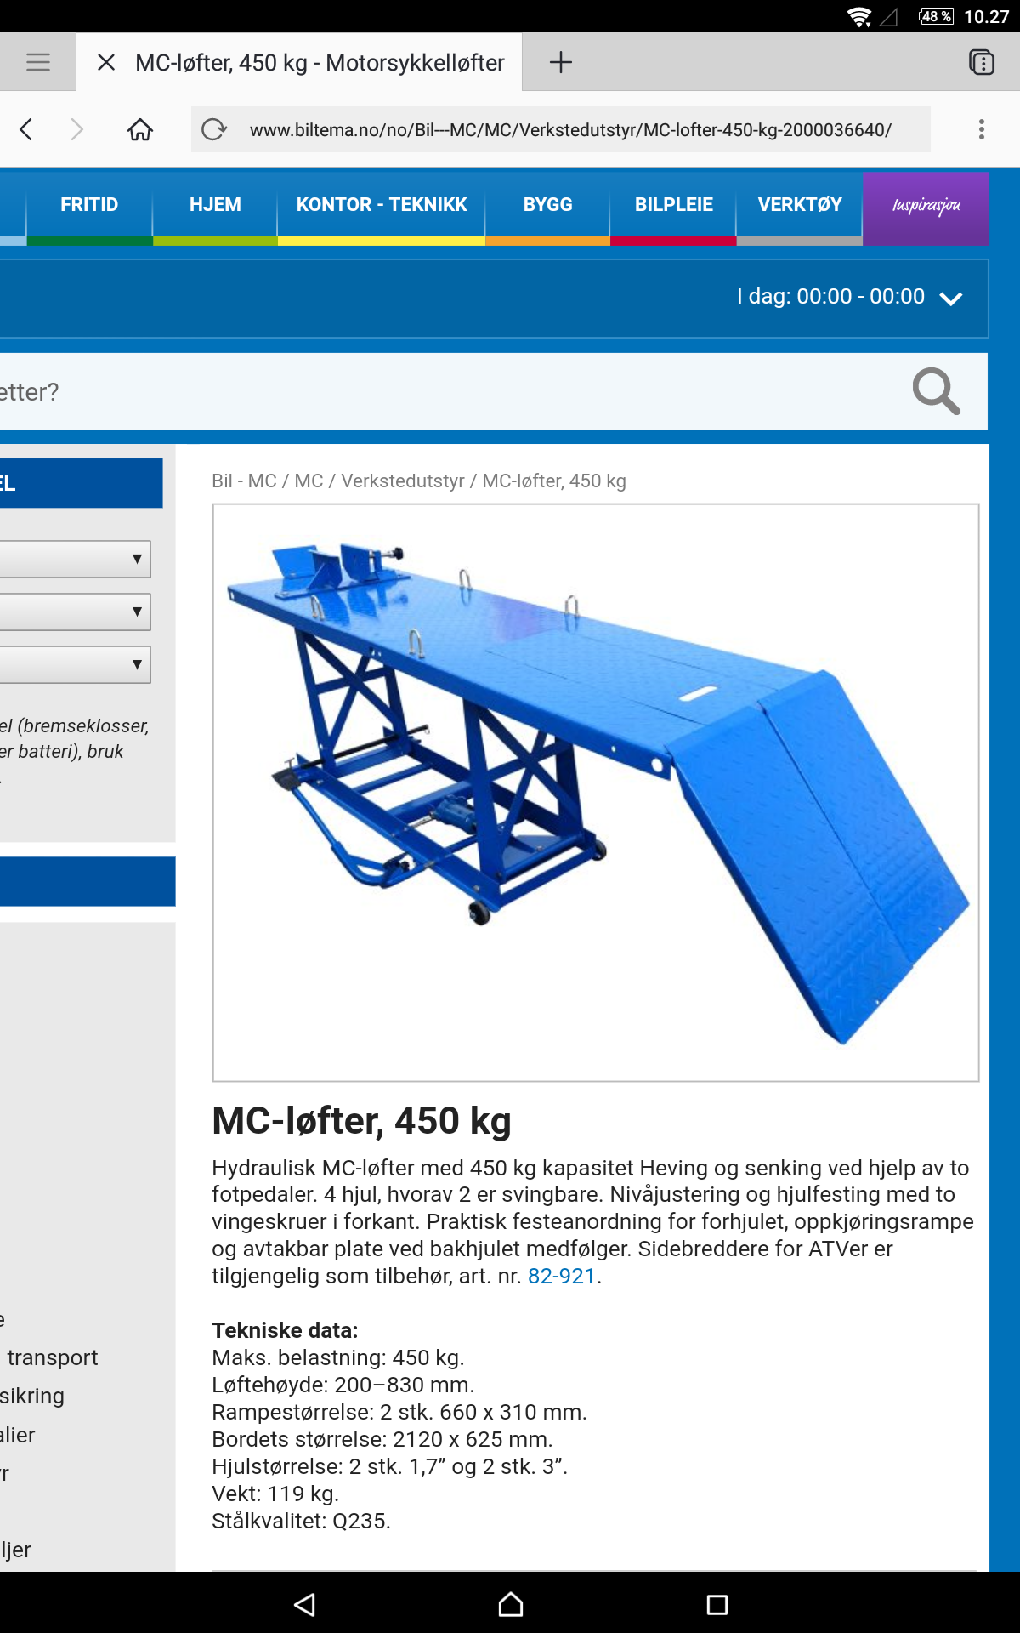Click the magnifying glass search icon
The width and height of the screenshot is (1020, 1633).
(936, 391)
